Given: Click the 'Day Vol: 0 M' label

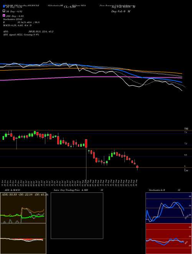Looking at the screenshot, I should (121, 11).
